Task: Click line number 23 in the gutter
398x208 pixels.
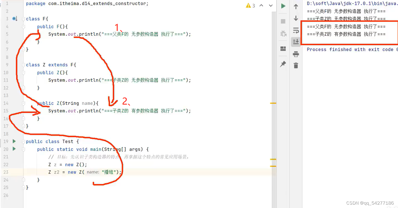Action: [x=6, y=172]
